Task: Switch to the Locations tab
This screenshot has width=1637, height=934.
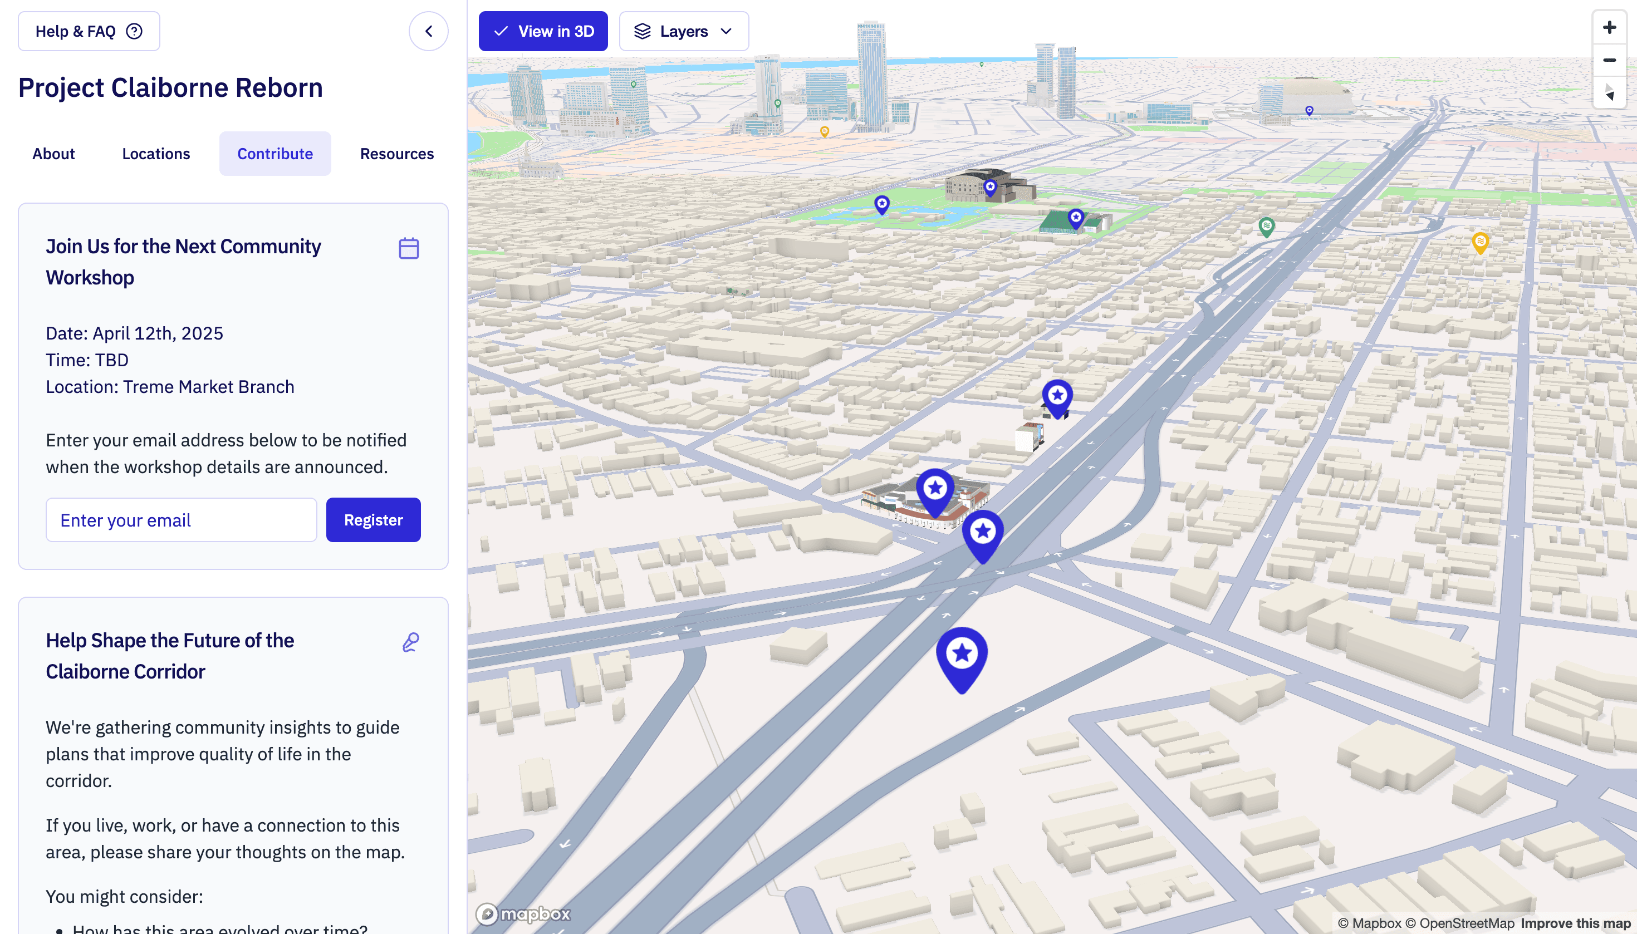Action: [x=156, y=154]
